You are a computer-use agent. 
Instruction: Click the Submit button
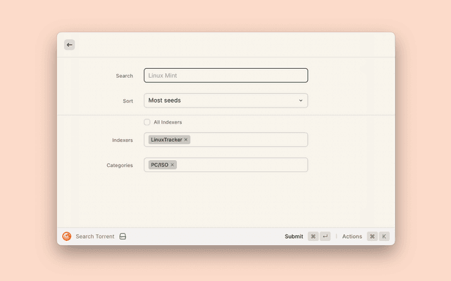pos(294,237)
